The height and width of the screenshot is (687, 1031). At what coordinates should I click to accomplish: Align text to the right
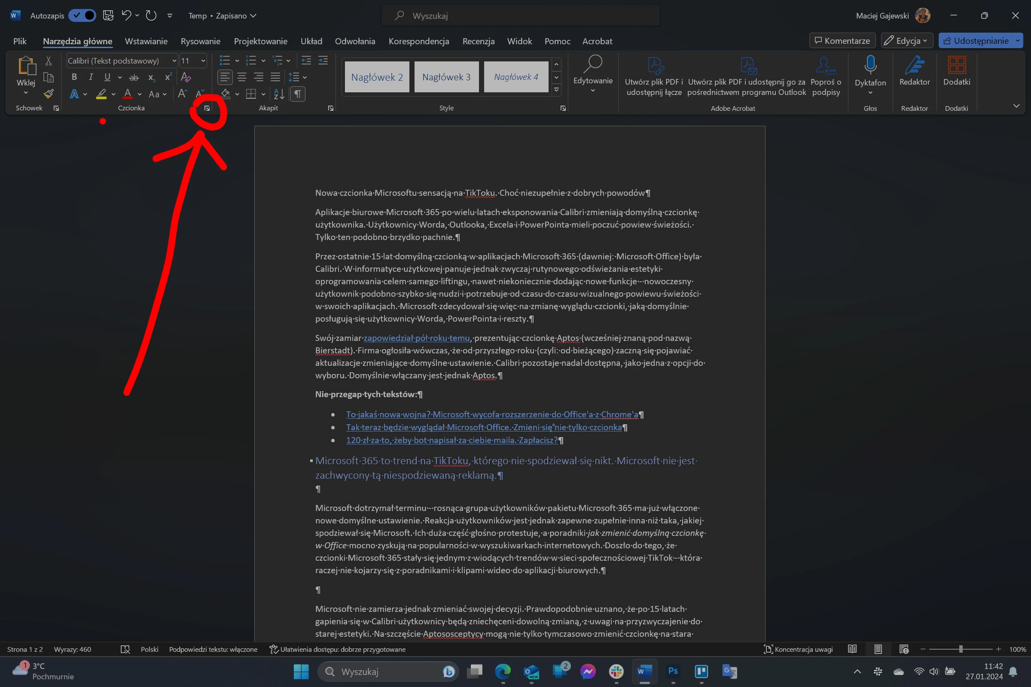coord(259,78)
